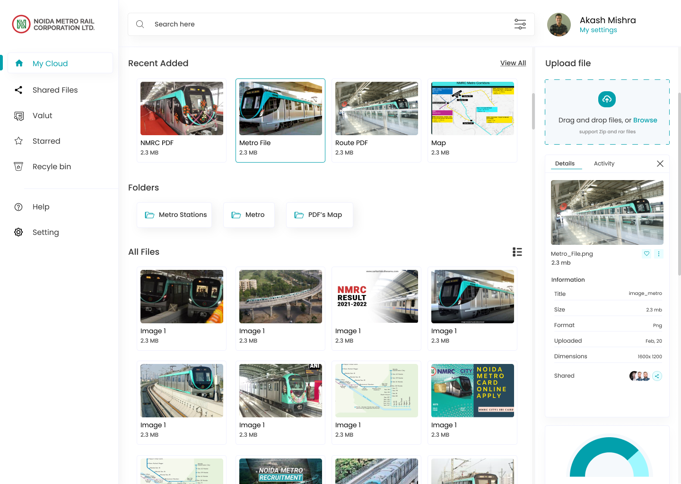Switch All Files to list view
This screenshot has height=484, width=681.
517,252
